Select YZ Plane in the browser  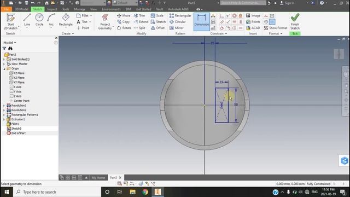(x=17, y=73)
